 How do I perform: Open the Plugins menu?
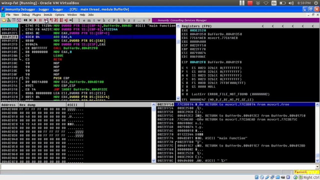[36, 15]
